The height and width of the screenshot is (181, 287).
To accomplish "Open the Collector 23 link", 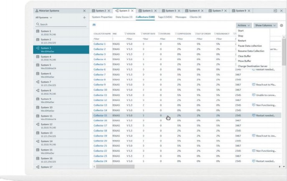I will [100, 156].
